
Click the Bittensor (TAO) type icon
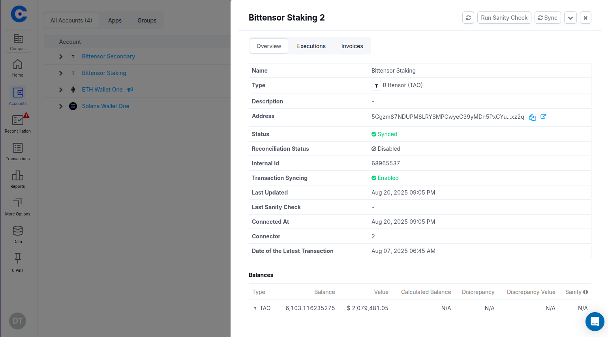tap(376, 86)
